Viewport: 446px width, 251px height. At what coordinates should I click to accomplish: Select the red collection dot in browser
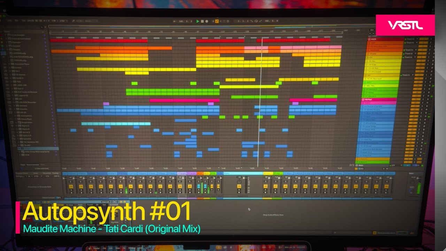[2, 35]
